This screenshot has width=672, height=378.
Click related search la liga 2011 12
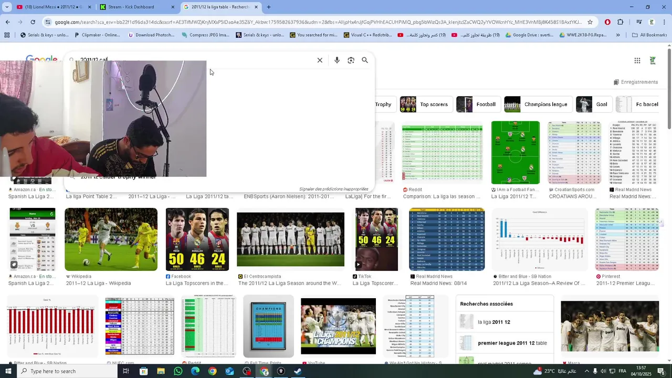pos(504,322)
